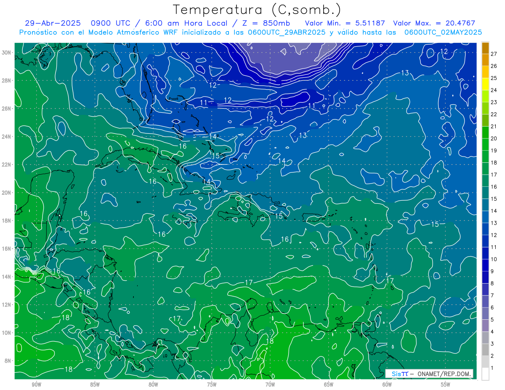
Task: Click the '28N' latitude axis label
Action: tap(6, 80)
